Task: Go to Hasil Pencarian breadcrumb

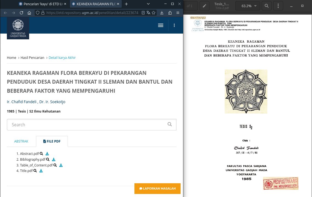Action: (x=32, y=58)
